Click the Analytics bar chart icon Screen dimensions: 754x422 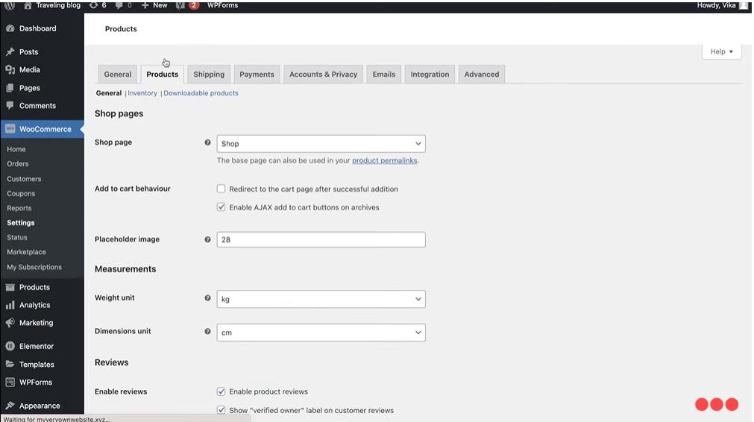[x=10, y=305]
